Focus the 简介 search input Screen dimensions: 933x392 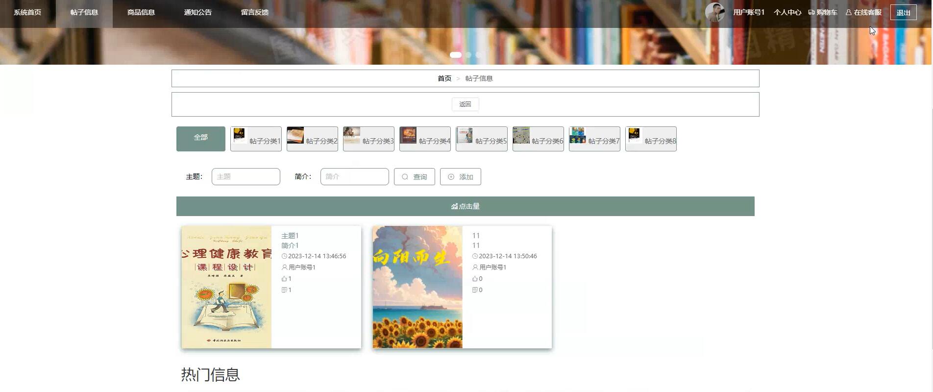click(355, 176)
